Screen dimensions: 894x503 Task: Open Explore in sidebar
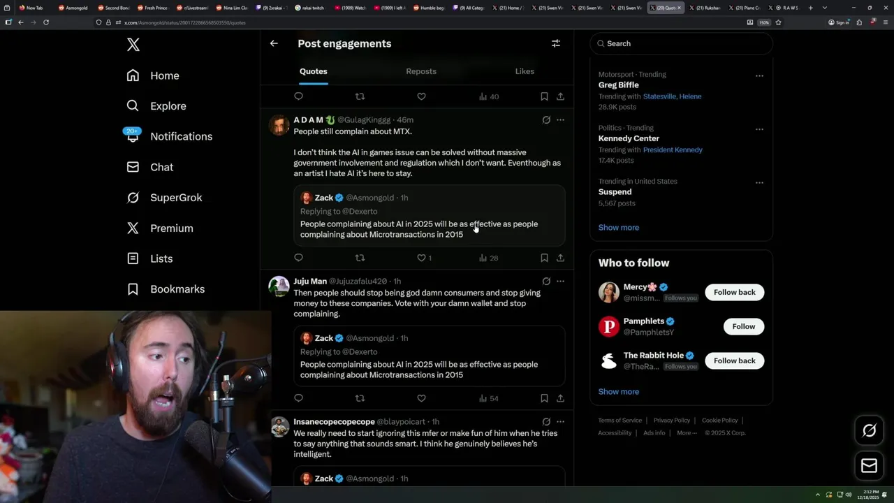pos(156,106)
